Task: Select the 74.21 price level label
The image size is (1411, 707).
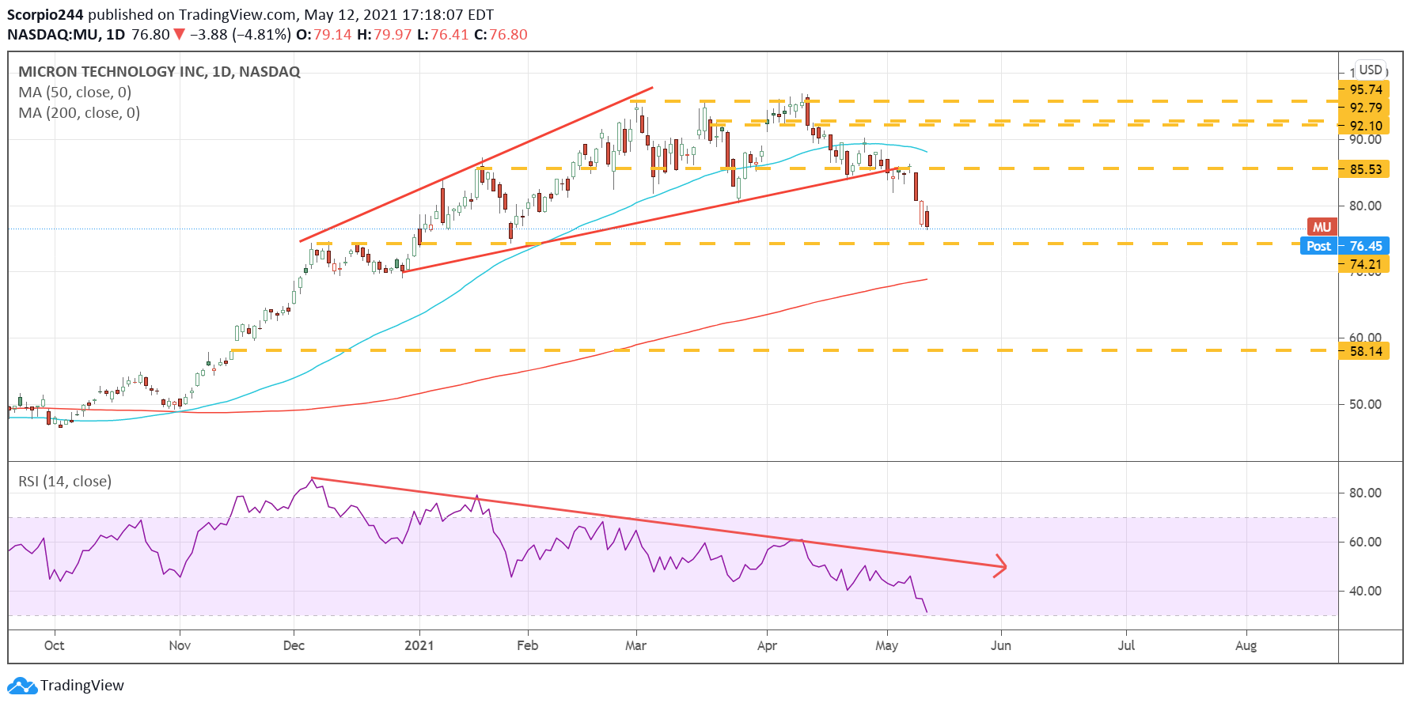Action: tap(1364, 265)
